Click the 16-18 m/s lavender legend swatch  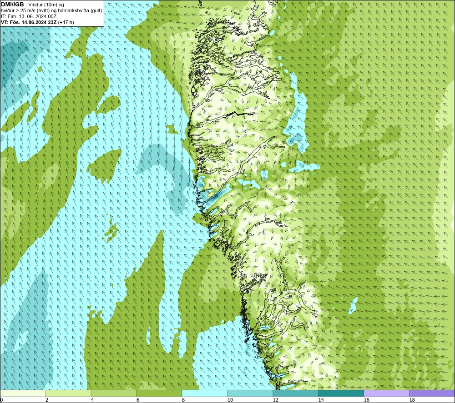[386, 393]
